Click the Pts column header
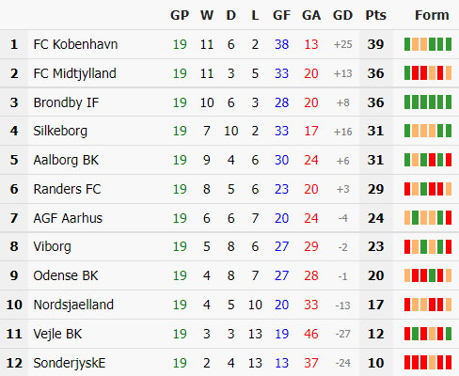 (x=375, y=15)
